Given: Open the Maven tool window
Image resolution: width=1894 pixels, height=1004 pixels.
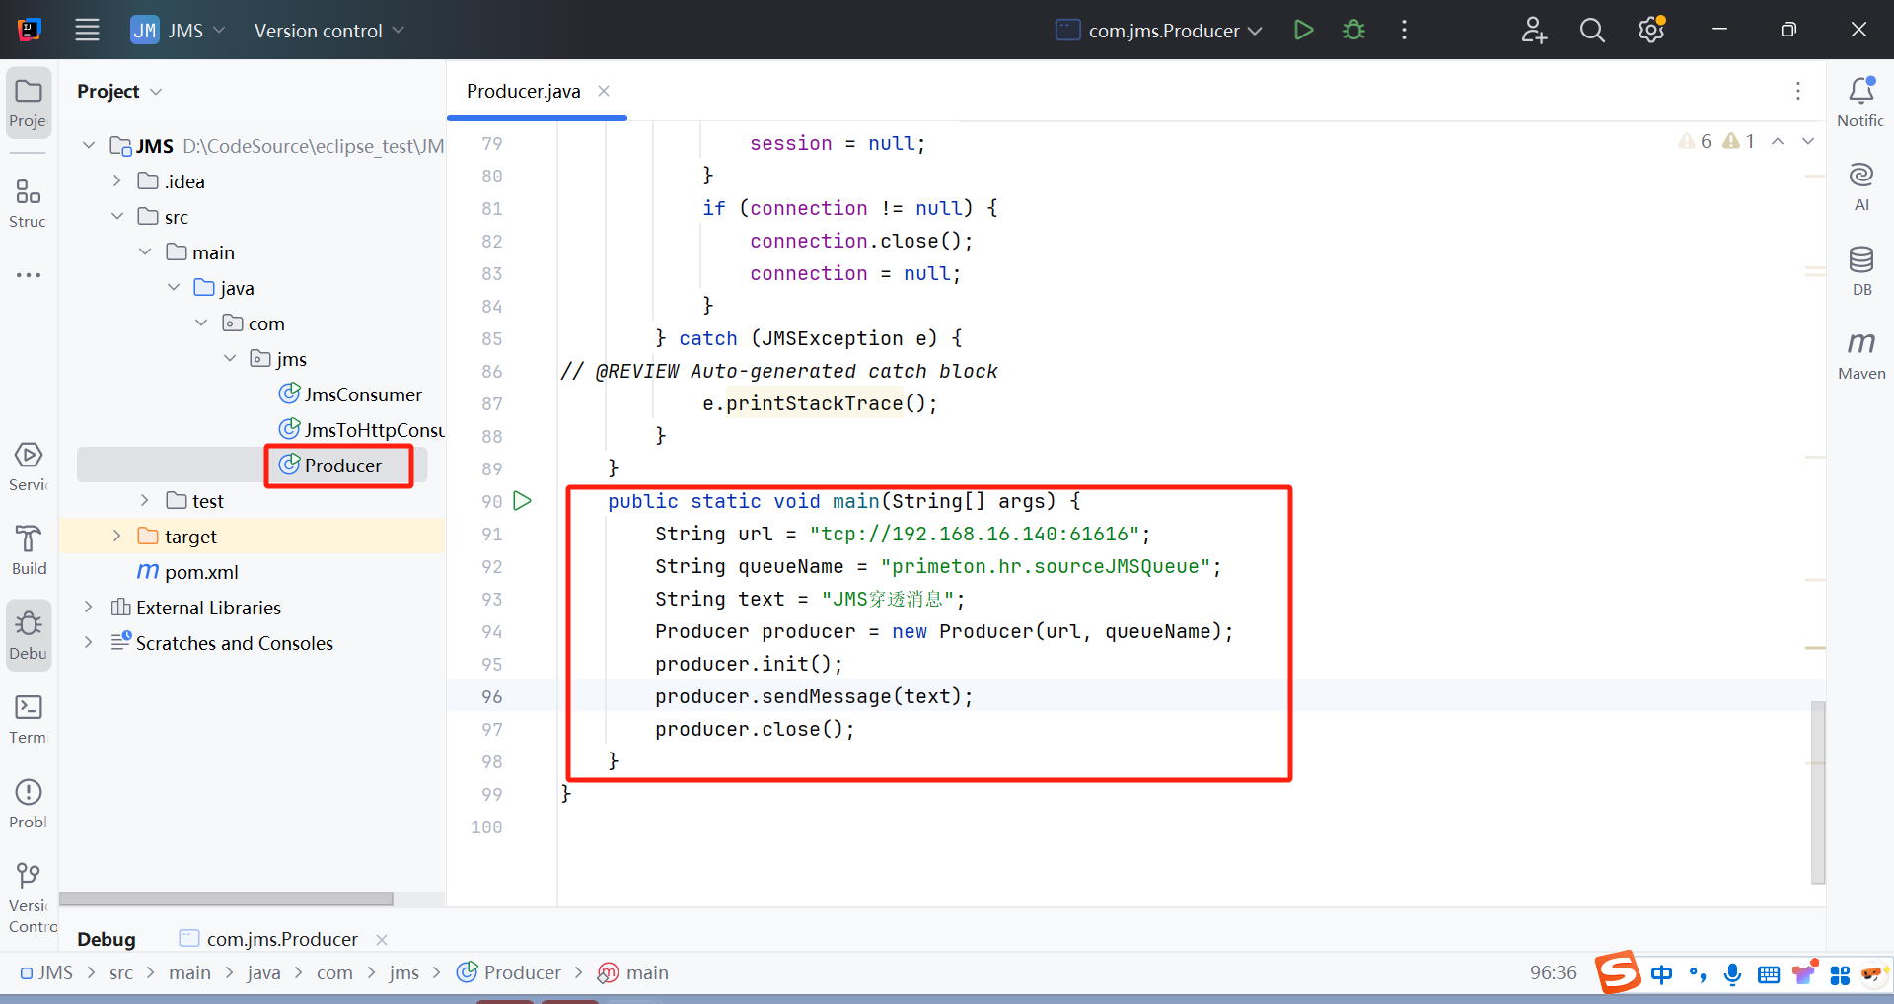Looking at the screenshot, I should point(1860,354).
